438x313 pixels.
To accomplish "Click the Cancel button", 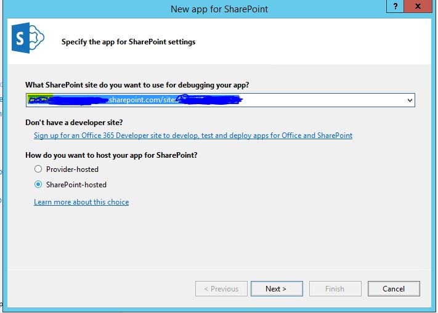I will [x=394, y=289].
